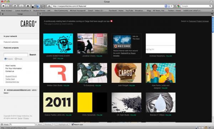The height and width of the screenshot is (129, 214).
Task: Follow Josh Pangell
Action: pos(132,86)
